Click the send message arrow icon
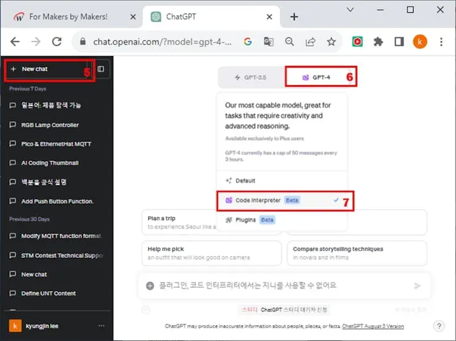Screen dimensions: 456x341 coord(417,286)
